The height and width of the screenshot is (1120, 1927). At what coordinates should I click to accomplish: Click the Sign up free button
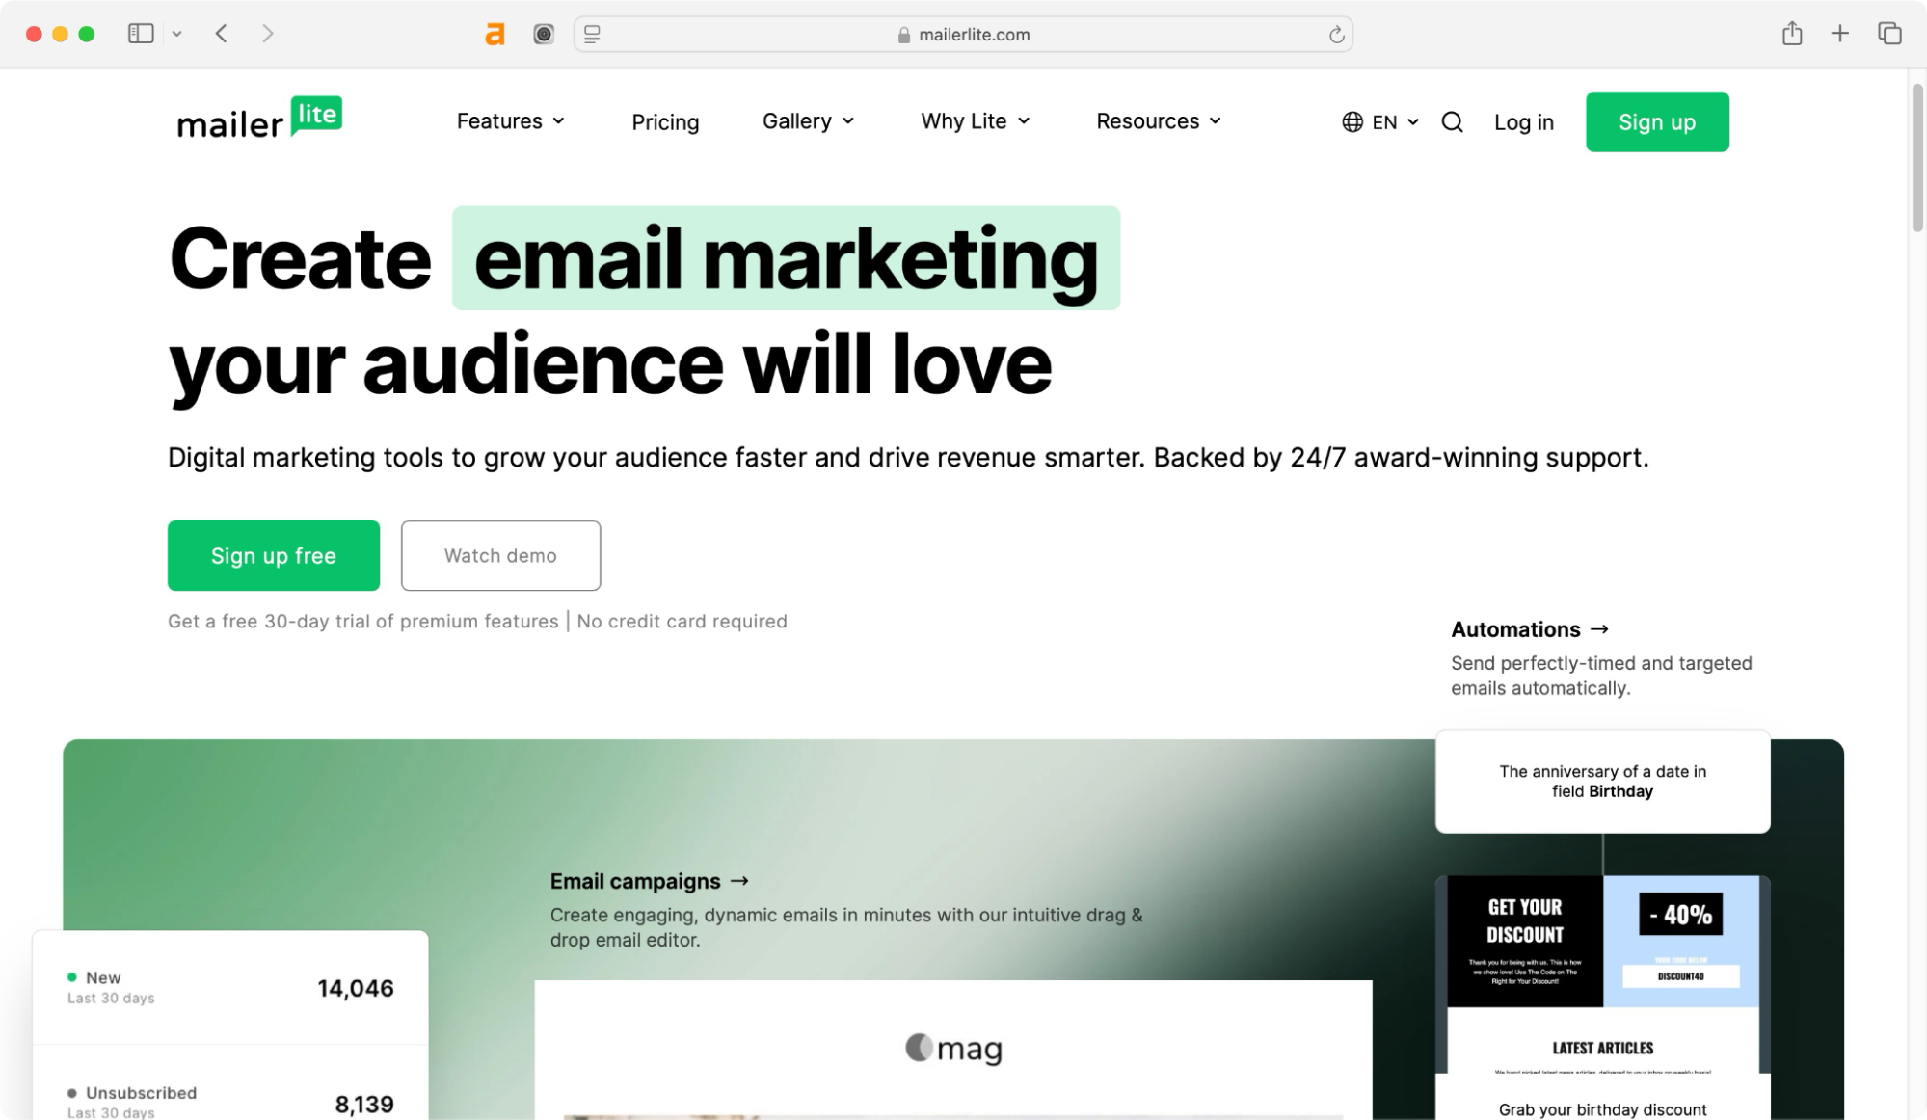tap(273, 555)
